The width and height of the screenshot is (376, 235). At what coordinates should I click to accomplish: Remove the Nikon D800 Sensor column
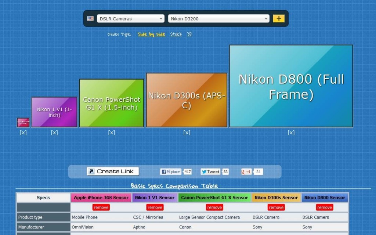325,207
